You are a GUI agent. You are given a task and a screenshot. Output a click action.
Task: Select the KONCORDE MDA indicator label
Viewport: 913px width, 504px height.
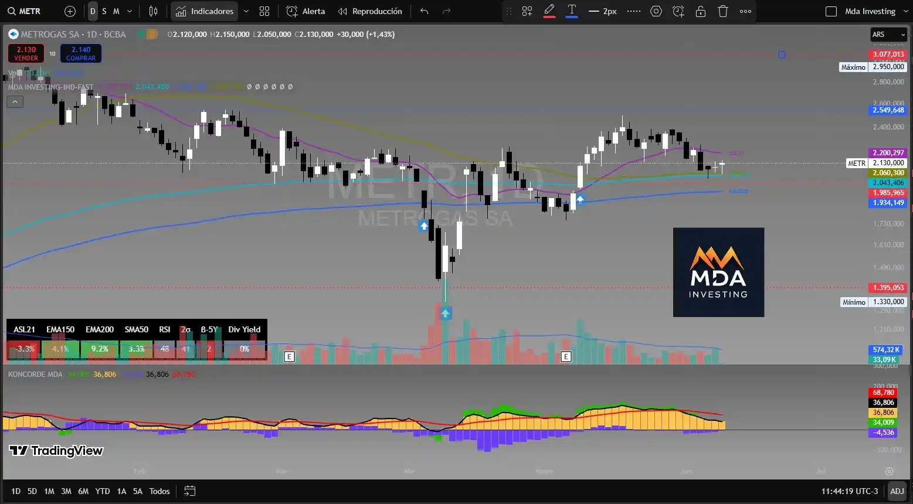point(35,374)
